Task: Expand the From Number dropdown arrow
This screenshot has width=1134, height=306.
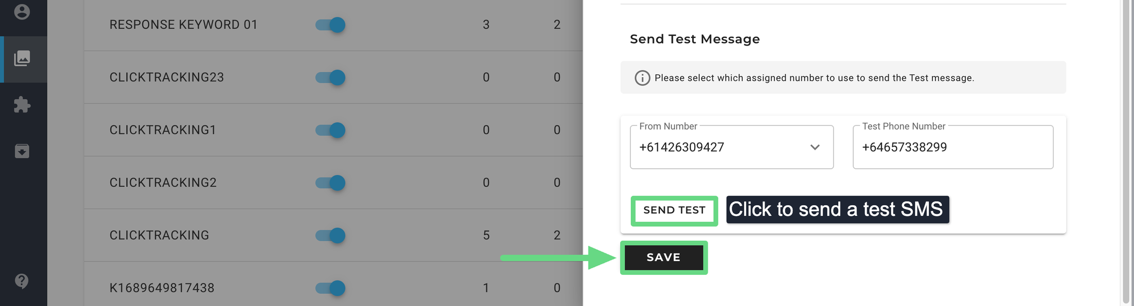Action: 815,147
